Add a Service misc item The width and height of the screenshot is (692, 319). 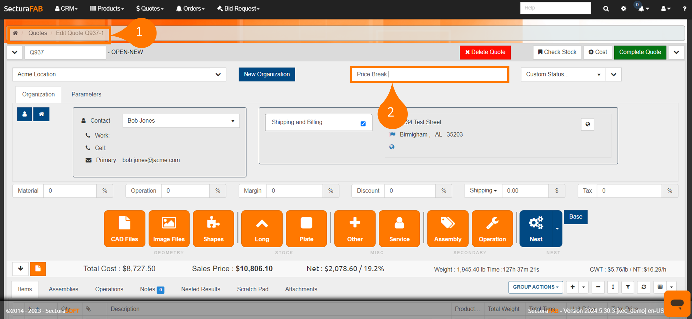399,229
